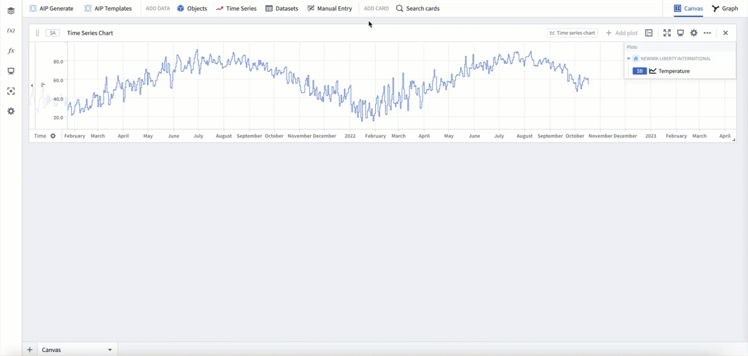
Task: Open the time axis settings gear
Action: click(53, 136)
